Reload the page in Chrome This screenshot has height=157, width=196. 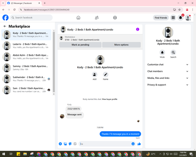point(15,9)
